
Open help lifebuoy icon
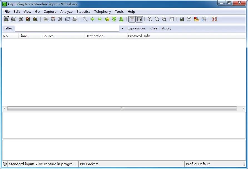214,19
